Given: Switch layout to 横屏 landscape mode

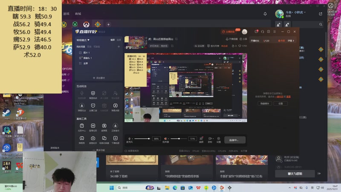Looking at the screenshot, I should 113,40.
